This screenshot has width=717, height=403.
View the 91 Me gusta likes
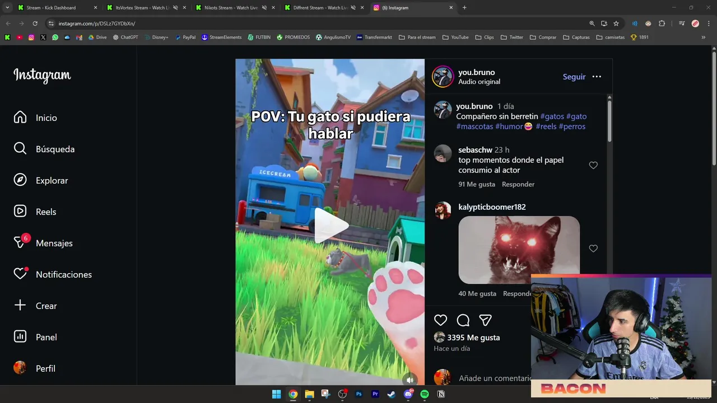pyautogui.click(x=477, y=184)
